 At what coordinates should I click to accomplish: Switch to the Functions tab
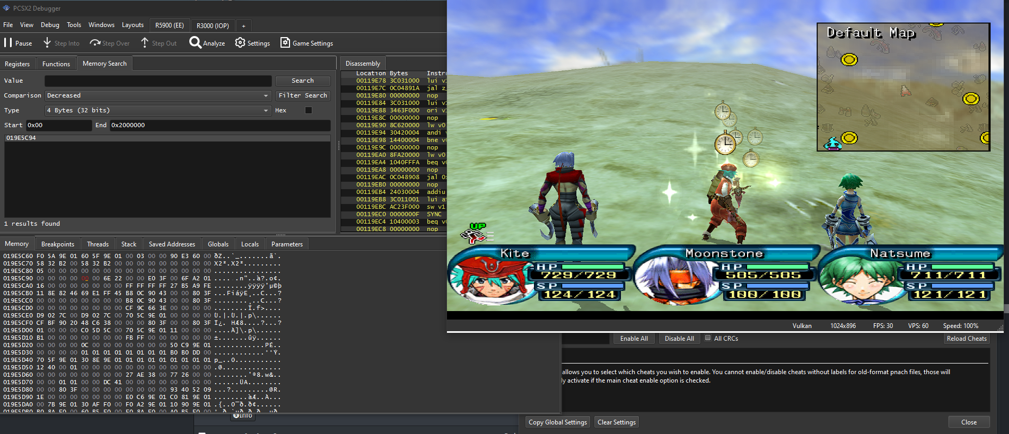point(56,64)
